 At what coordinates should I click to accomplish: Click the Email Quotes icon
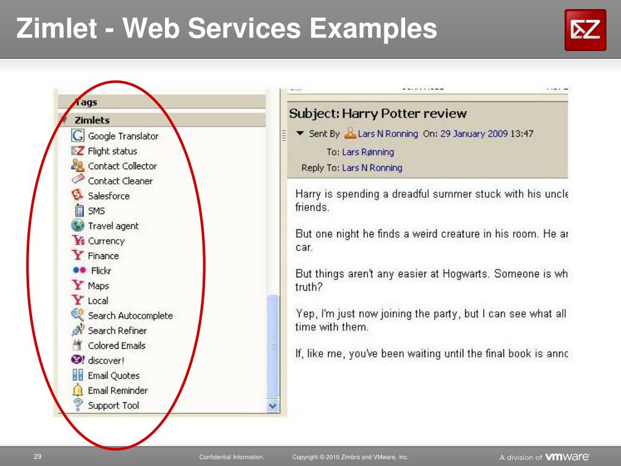pos(78,375)
